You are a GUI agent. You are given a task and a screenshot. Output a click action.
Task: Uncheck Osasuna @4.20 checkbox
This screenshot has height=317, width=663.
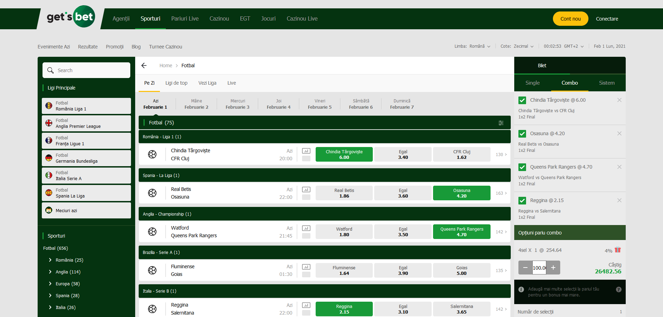[x=522, y=134]
